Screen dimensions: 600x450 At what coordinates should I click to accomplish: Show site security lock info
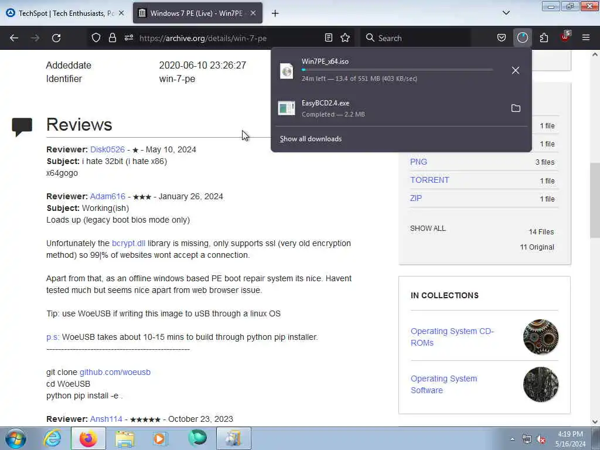[x=112, y=38]
